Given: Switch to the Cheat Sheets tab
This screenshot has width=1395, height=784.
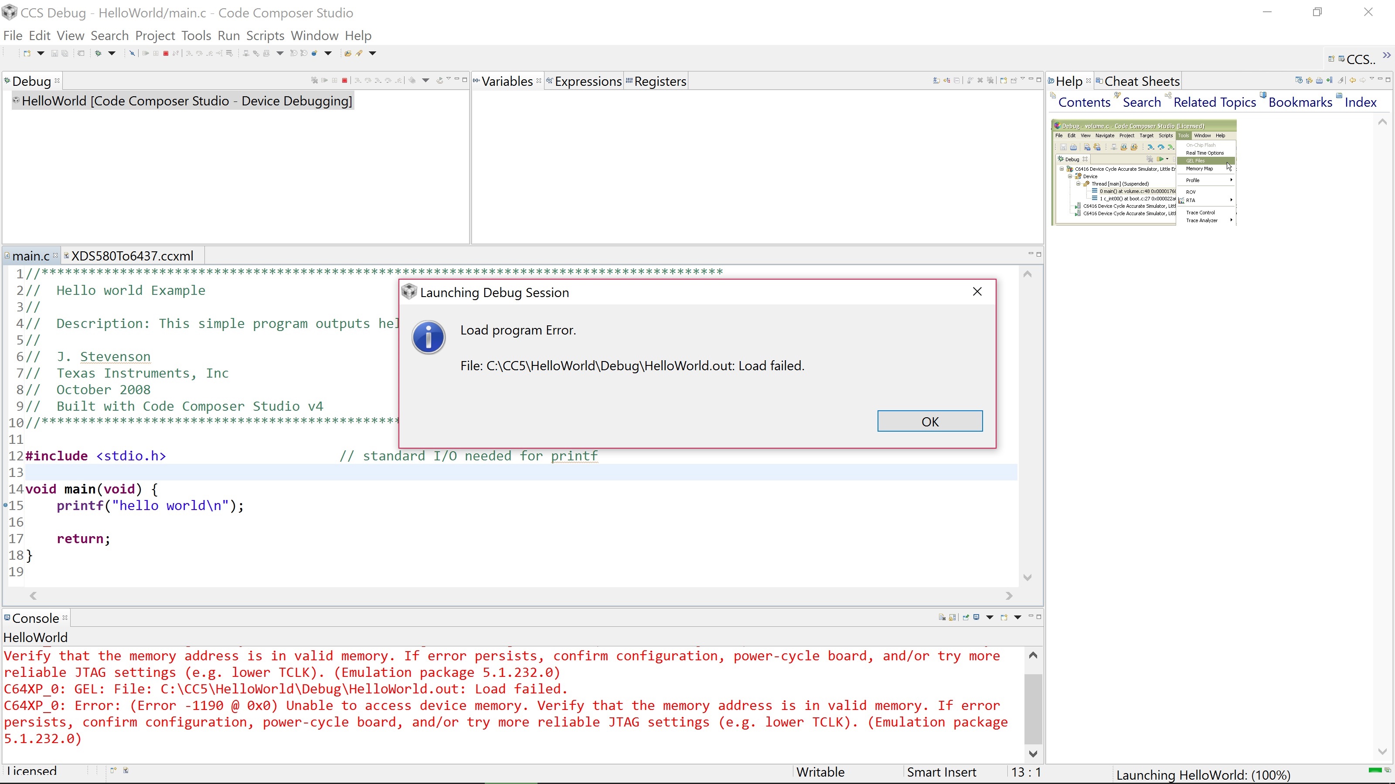Looking at the screenshot, I should tap(1138, 81).
